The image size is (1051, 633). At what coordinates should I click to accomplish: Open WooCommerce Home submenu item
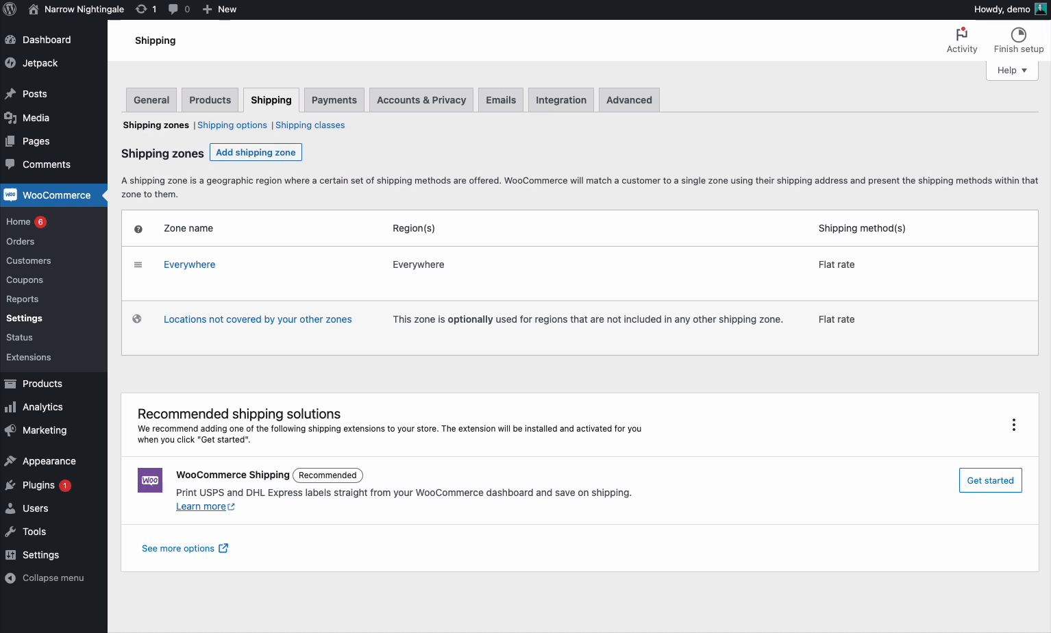click(18, 222)
